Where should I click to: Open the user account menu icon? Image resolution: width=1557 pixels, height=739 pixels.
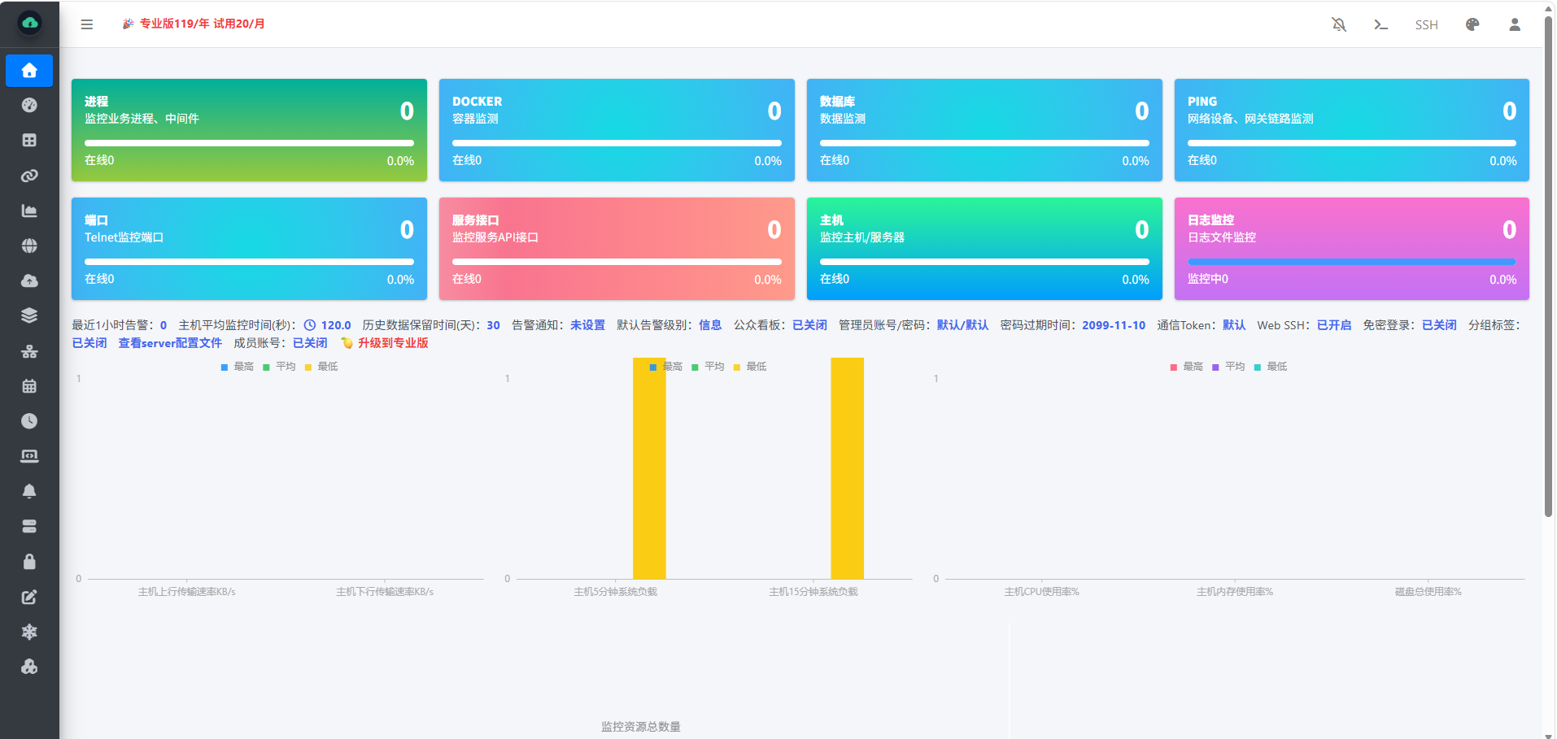point(1515,24)
